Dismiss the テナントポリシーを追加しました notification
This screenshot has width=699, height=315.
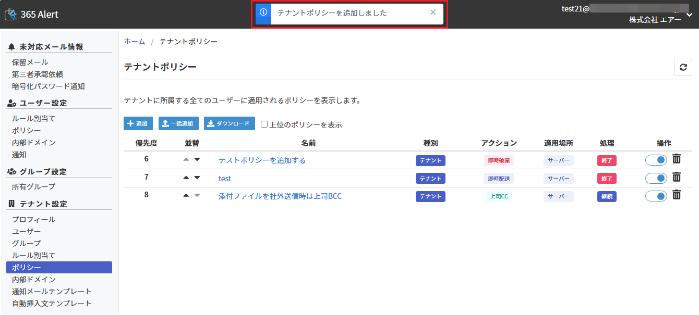click(x=432, y=12)
